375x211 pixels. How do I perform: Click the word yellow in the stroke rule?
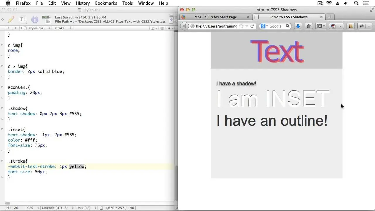(77, 166)
